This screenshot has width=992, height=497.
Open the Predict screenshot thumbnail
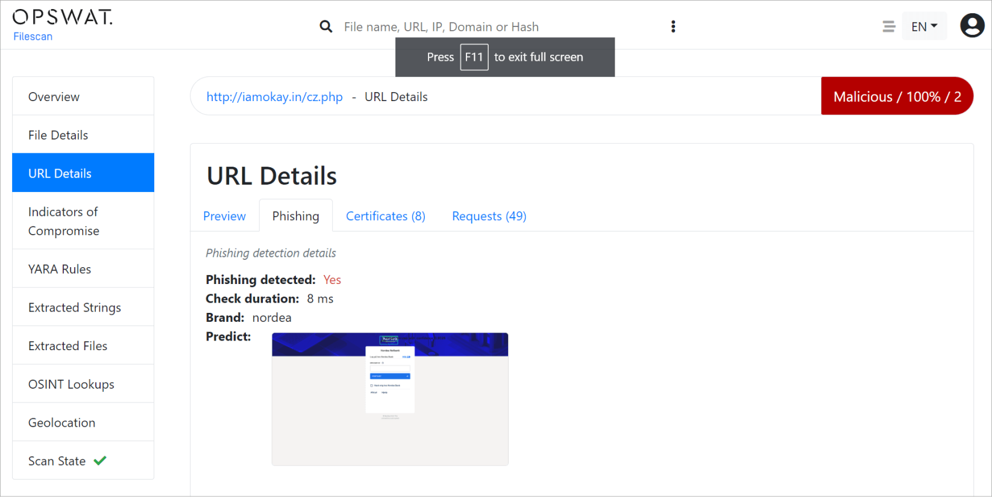[390, 399]
